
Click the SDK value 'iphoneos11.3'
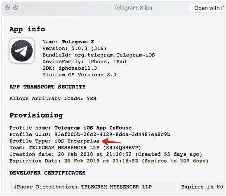(78, 68)
